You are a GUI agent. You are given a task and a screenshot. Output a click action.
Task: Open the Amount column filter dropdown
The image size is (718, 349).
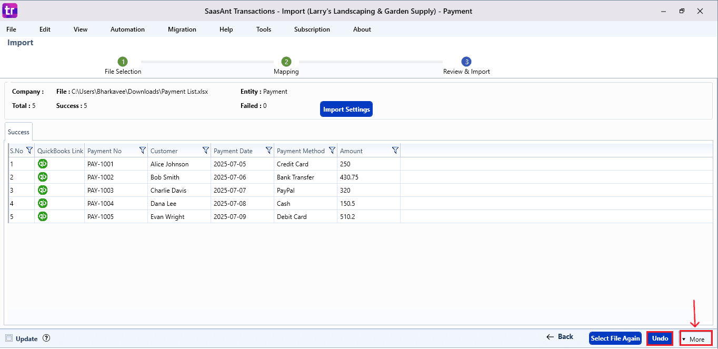click(x=395, y=150)
